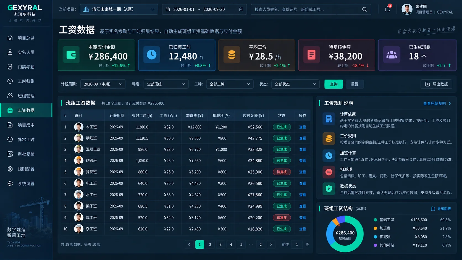Click the 前往 page number input
The height and width of the screenshot is (260, 462).
(297, 245)
